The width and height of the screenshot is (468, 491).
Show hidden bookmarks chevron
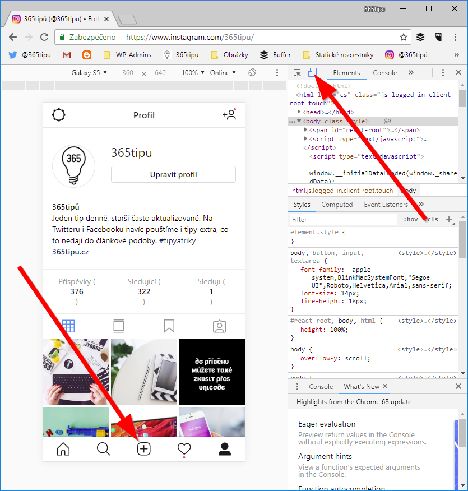[x=456, y=55]
